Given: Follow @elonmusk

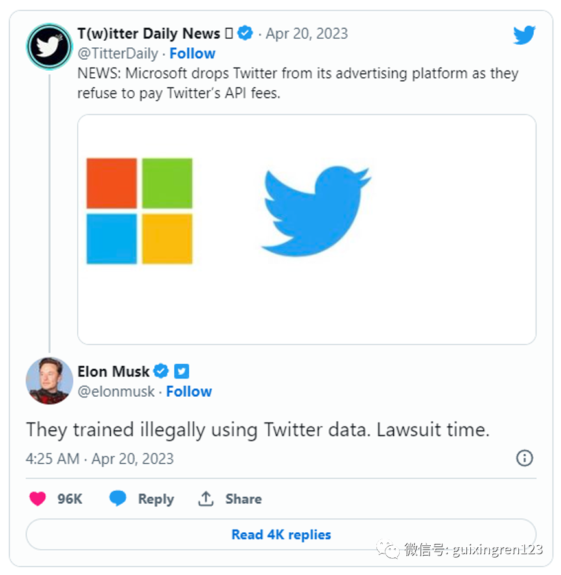Looking at the screenshot, I should pos(189,392).
